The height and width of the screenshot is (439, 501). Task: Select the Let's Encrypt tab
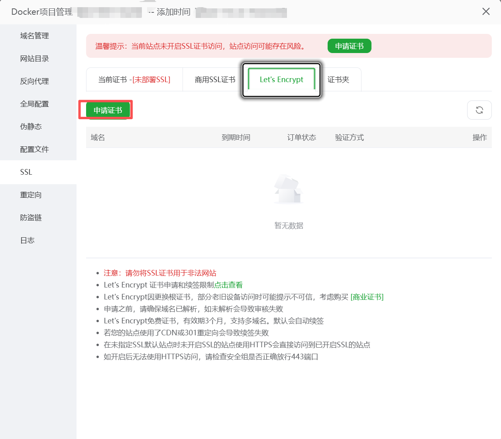tap(281, 80)
